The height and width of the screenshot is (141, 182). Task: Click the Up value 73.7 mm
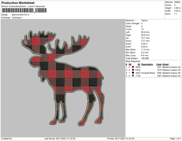coord(145,38)
